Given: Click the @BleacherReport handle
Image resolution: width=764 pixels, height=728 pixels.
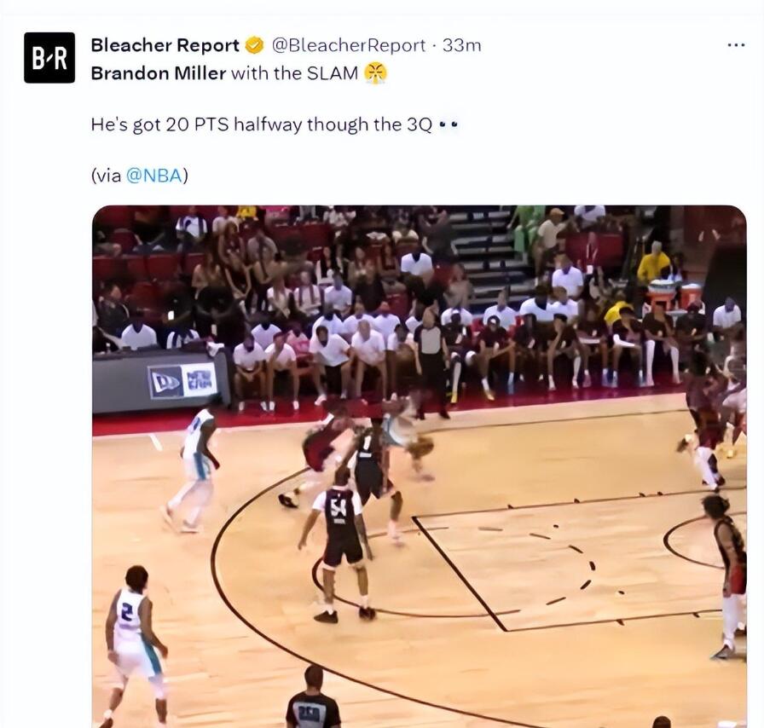Looking at the screenshot, I should [349, 45].
